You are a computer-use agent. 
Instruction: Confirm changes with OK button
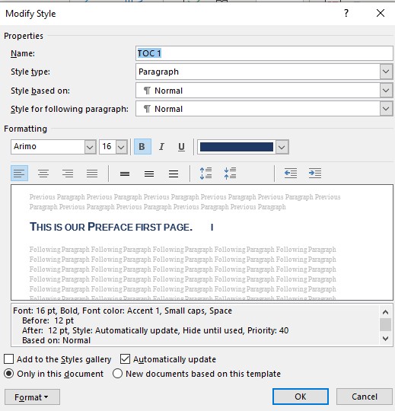click(x=301, y=397)
